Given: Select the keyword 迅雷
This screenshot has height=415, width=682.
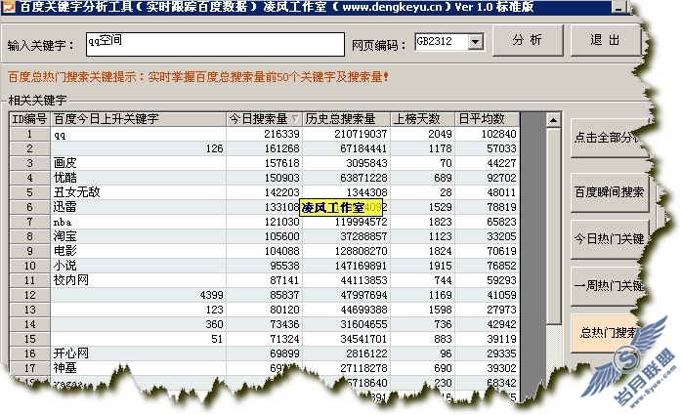Looking at the screenshot, I should [x=139, y=207].
